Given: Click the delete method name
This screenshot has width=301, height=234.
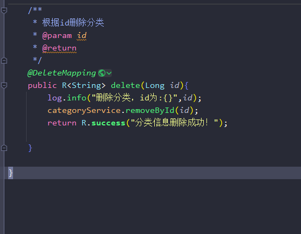Looking at the screenshot, I should pyautogui.click(x=126, y=85).
